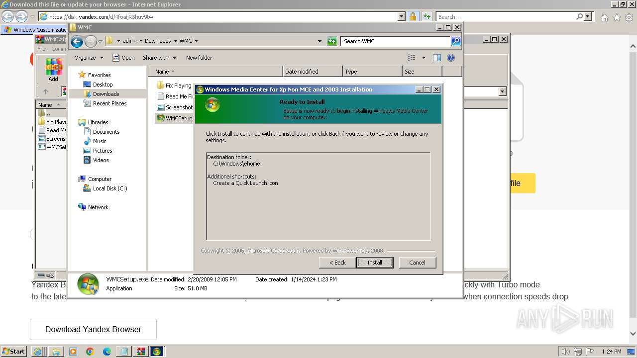
Task: Click WinRAR up-one-level arrow
Action: coord(46,91)
